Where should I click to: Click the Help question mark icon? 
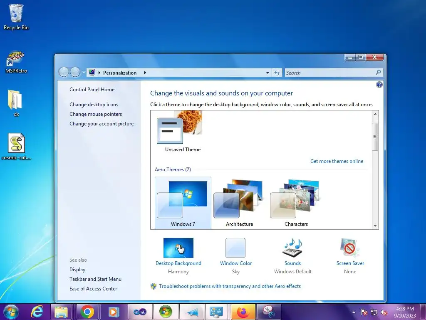(379, 85)
